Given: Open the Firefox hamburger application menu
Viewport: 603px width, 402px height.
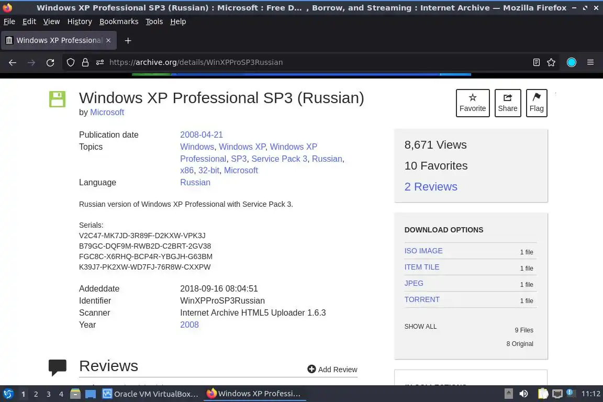Looking at the screenshot, I should [590, 62].
